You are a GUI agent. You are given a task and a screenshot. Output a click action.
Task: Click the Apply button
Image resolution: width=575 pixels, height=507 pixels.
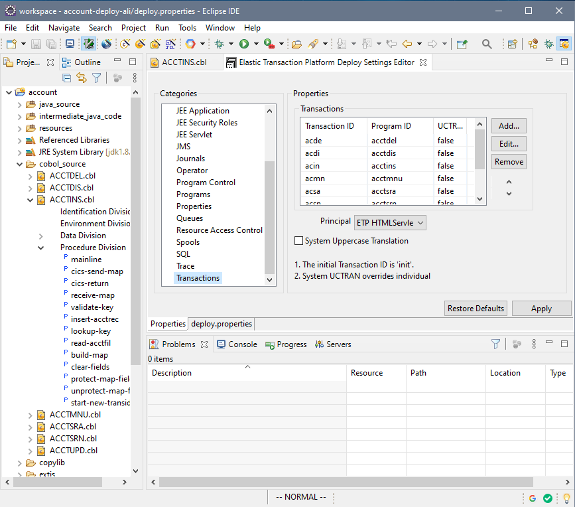coord(541,309)
